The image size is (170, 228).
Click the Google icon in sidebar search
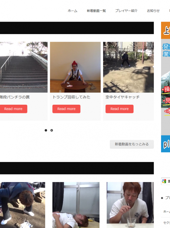coord(164,181)
